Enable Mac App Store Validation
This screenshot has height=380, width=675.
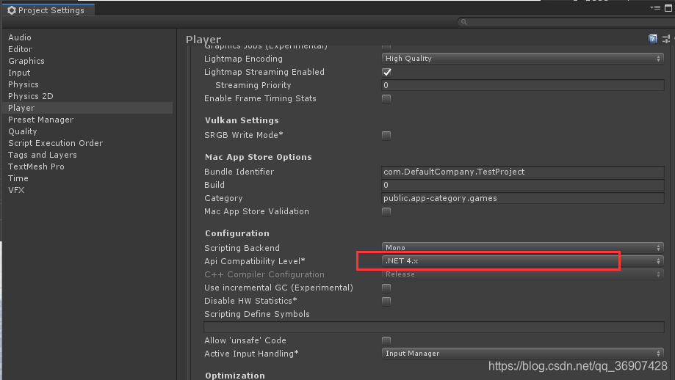pyautogui.click(x=386, y=212)
